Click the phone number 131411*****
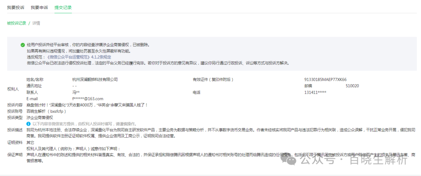Viewport: 421px width, 176px height. [315, 92]
